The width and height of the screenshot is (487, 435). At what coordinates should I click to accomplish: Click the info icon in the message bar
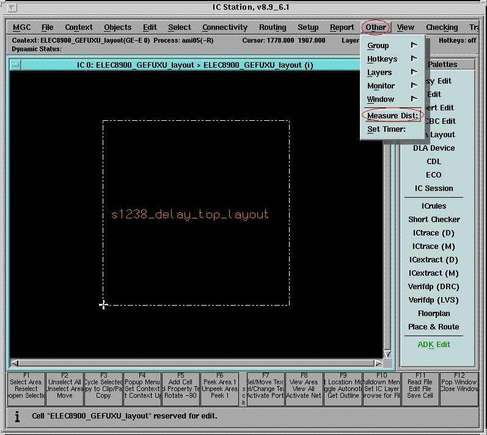point(17,417)
